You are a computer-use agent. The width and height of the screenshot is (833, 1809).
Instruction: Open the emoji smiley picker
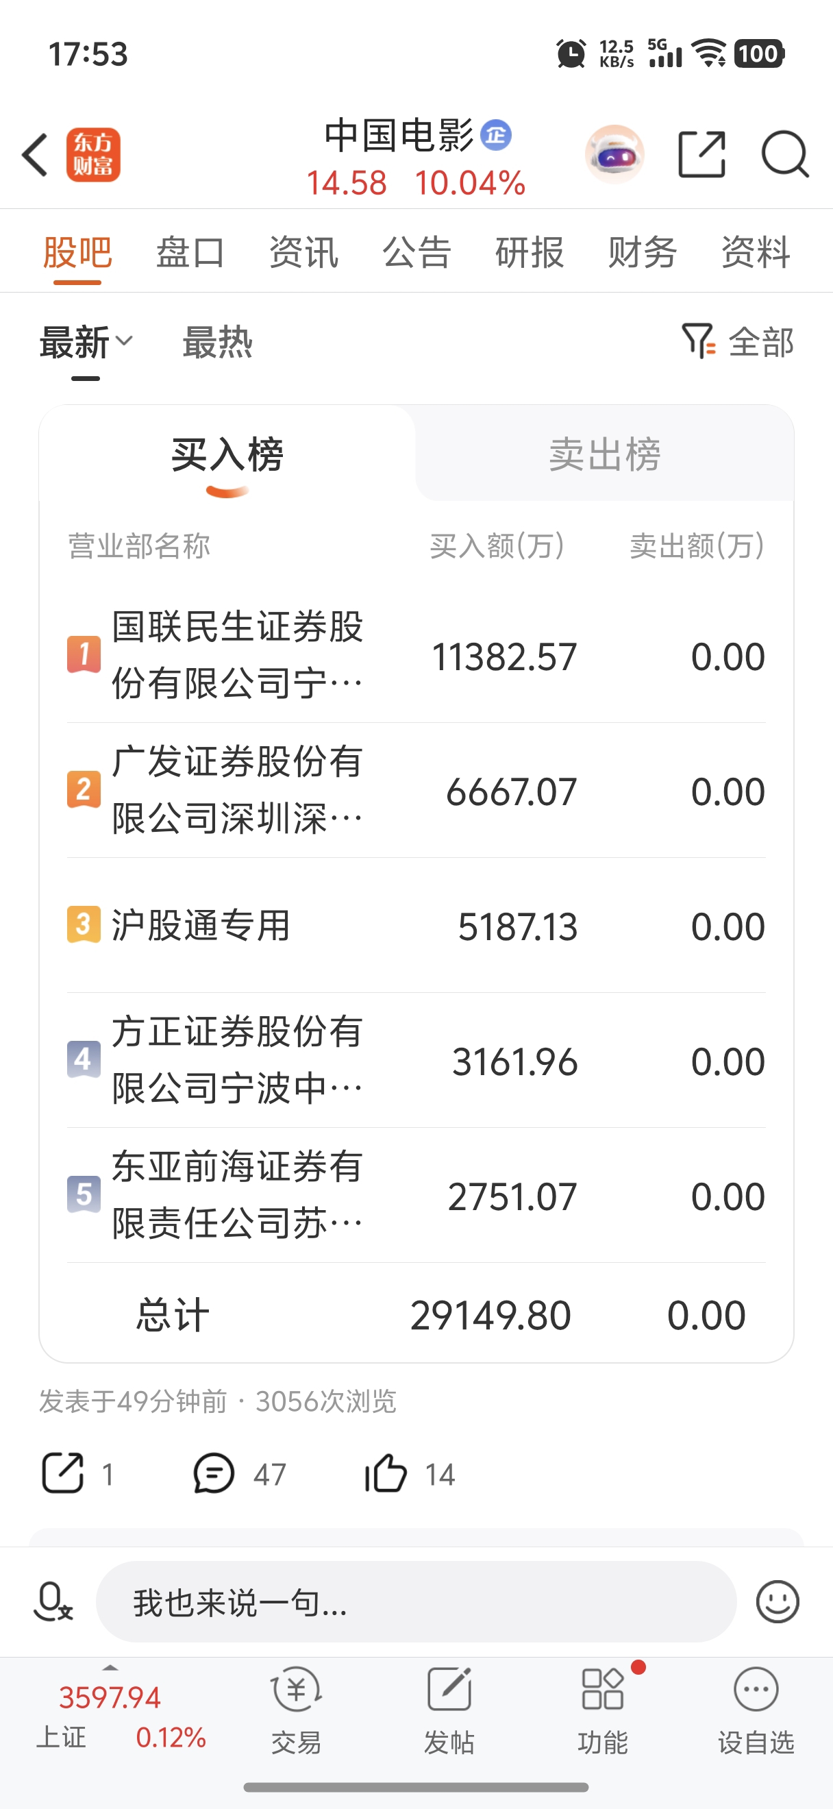click(x=777, y=1602)
